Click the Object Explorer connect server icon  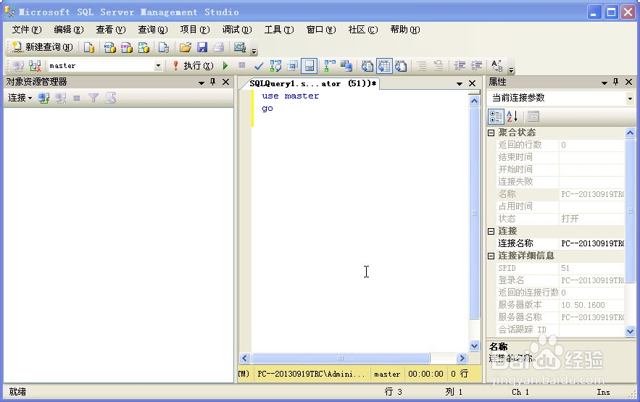click(x=43, y=98)
